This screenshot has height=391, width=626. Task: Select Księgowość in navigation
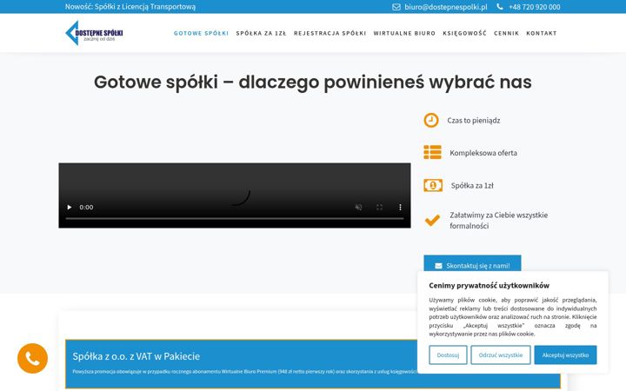tap(464, 34)
